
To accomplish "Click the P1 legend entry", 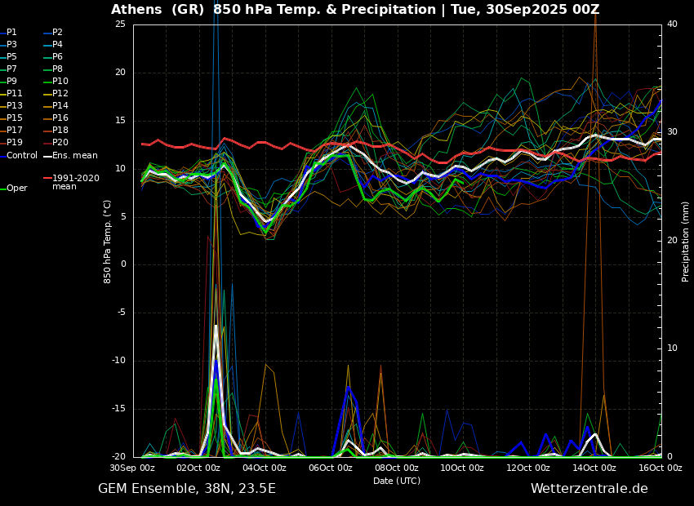I will click(x=11, y=33).
